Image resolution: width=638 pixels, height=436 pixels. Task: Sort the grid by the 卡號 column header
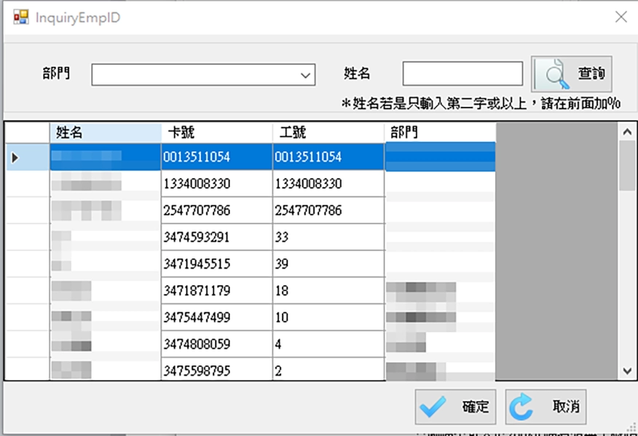tap(216, 132)
